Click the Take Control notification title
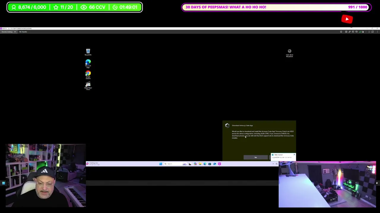380x213 pixels. tap(278, 155)
